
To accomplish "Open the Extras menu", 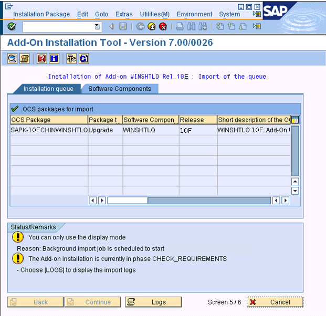I will (x=124, y=14).
